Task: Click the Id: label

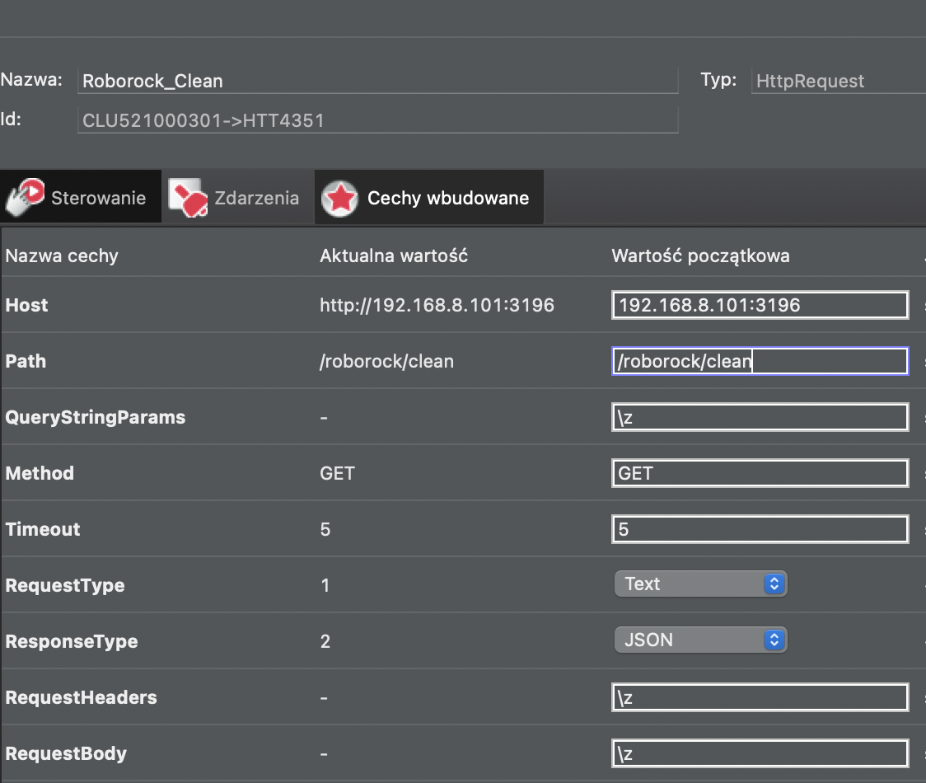Action: (11, 120)
